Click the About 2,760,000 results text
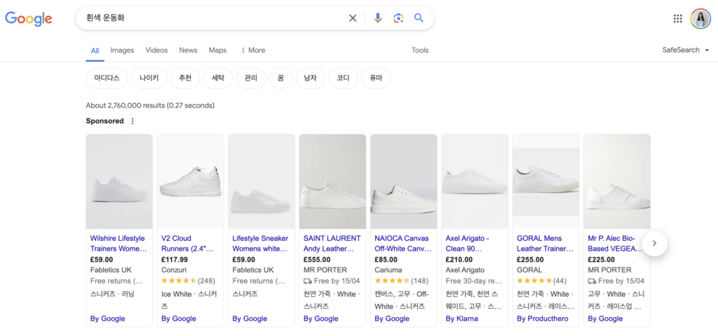Image resolution: width=718 pixels, height=336 pixels. (x=150, y=106)
